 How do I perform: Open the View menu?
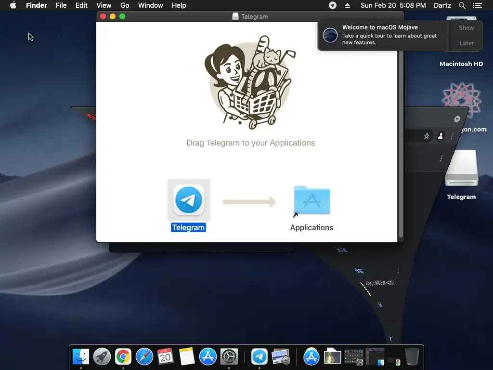pyautogui.click(x=104, y=5)
